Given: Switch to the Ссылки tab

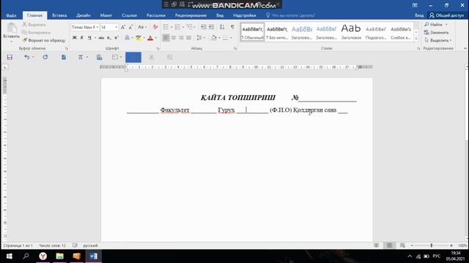Looking at the screenshot, I should (x=129, y=15).
